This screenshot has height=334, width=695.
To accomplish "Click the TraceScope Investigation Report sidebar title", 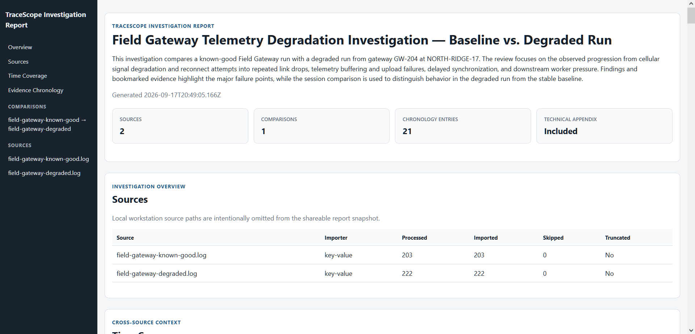I will click(x=46, y=20).
